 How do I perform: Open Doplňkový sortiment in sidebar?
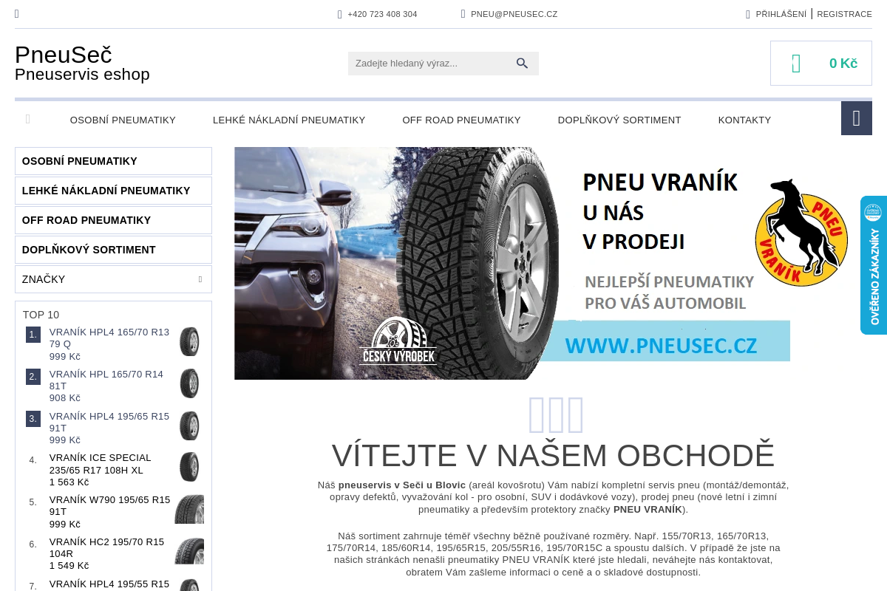click(113, 250)
